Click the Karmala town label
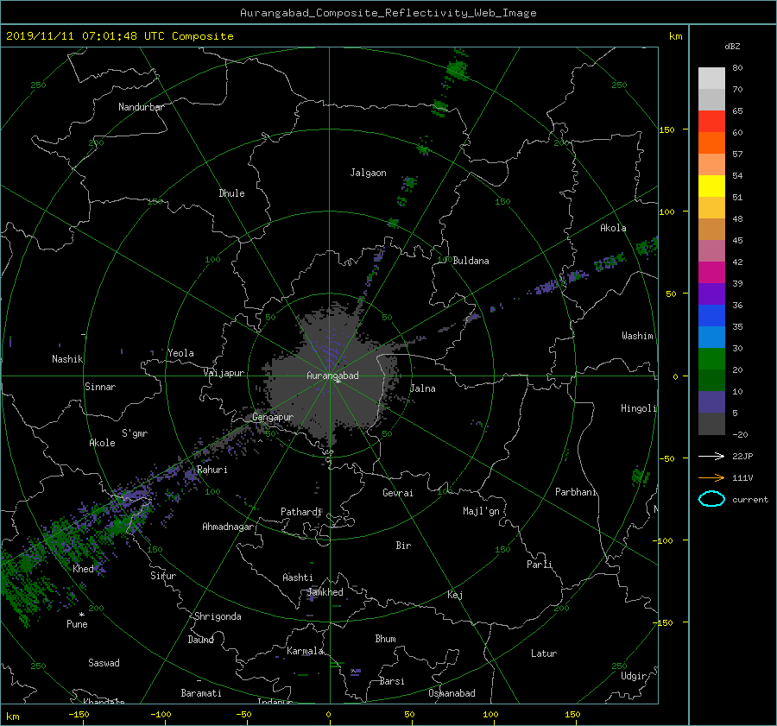The width and height of the screenshot is (777, 726). tap(305, 651)
